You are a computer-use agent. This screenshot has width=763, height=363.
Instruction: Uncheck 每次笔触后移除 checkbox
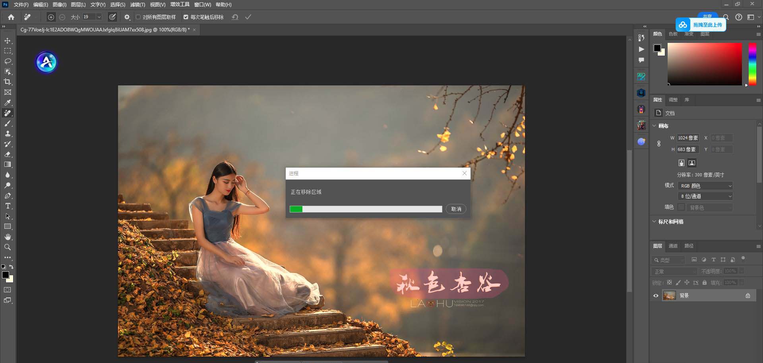186,17
